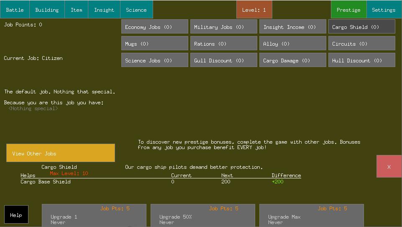Close the Cargo Shield details with X

click(389, 166)
